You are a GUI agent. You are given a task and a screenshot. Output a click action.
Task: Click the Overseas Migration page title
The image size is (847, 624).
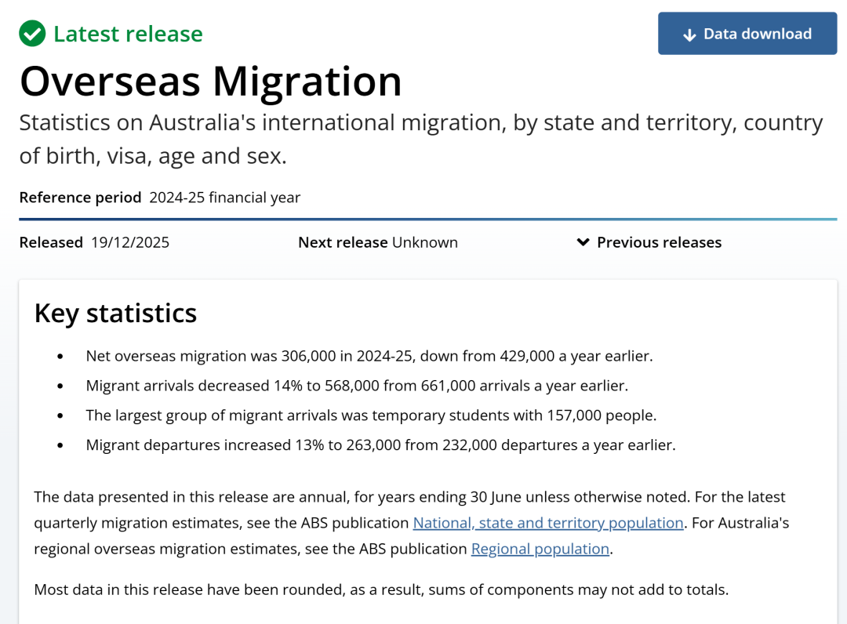coord(210,81)
